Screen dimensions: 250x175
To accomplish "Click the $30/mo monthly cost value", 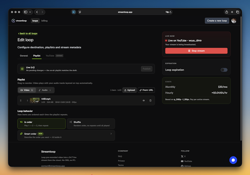I will (223, 87).
